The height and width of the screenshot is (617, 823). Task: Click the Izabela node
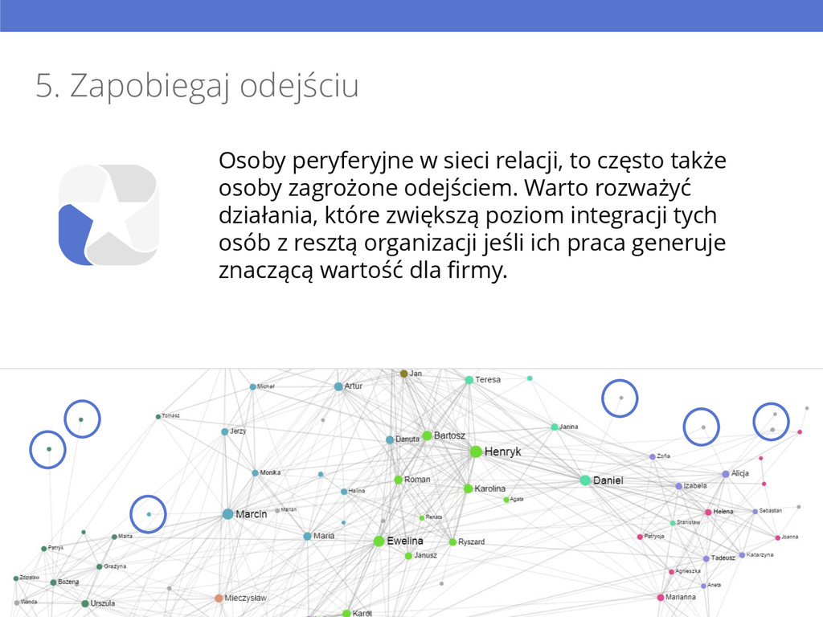tap(678, 486)
